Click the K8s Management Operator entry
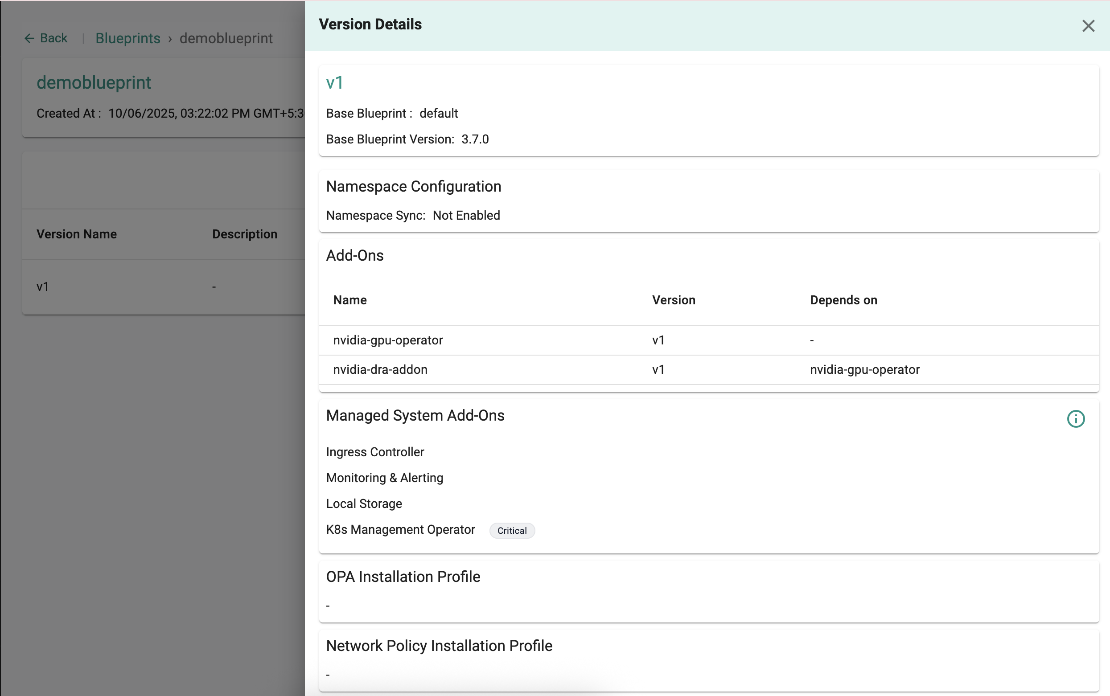Screen dimensions: 1110x696 (x=400, y=529)
